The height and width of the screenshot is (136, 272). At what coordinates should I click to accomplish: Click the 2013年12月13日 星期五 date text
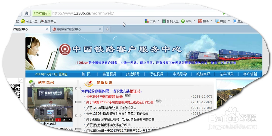point(51,74)
